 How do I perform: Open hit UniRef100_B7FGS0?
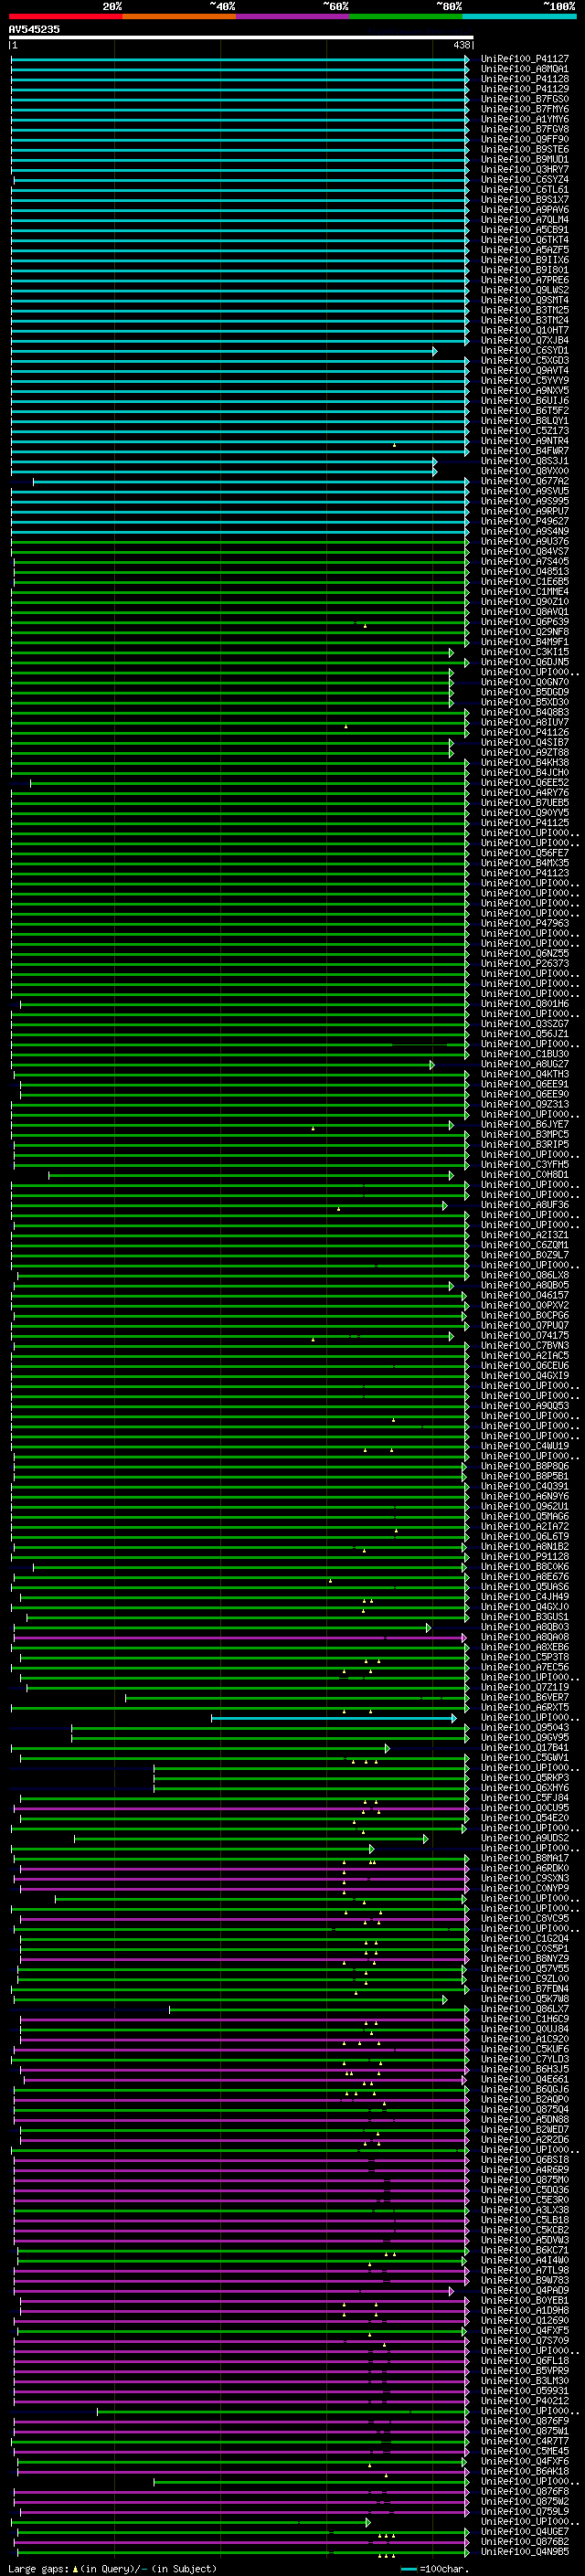click(525, 99)
